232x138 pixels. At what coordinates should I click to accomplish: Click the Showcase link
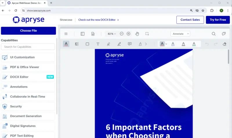[66, 20]
